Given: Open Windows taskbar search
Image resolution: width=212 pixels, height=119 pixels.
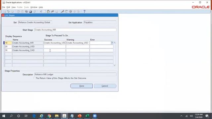Looking at the screenshot, I should click(x=11, y=116).
